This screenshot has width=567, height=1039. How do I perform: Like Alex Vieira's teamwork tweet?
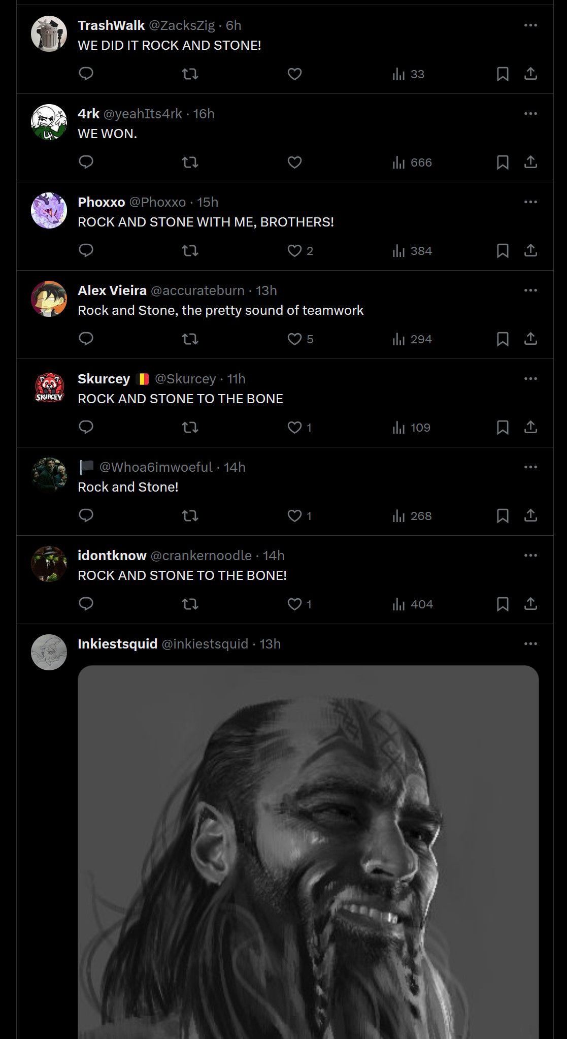click(x=295, y=339)
